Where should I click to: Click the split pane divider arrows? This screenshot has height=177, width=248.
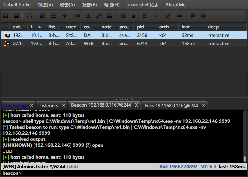[124, 99]
